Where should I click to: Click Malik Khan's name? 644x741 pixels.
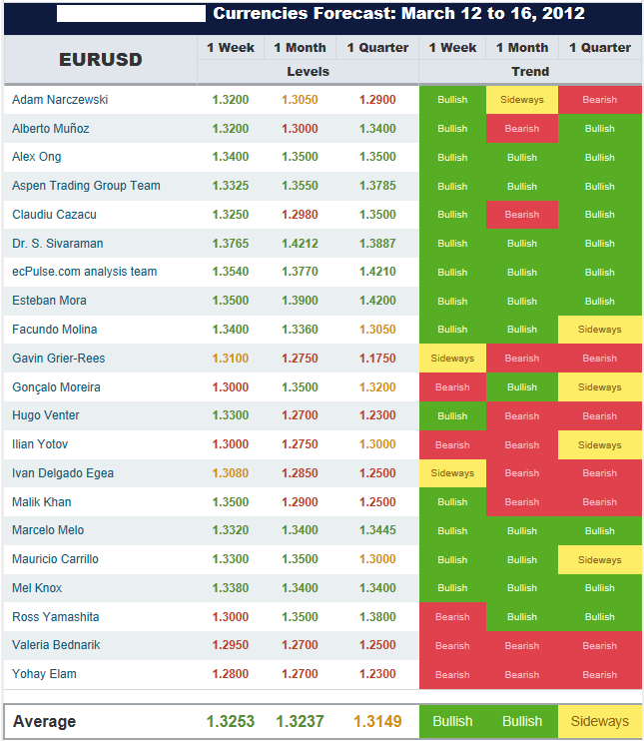tap(42, 502)
